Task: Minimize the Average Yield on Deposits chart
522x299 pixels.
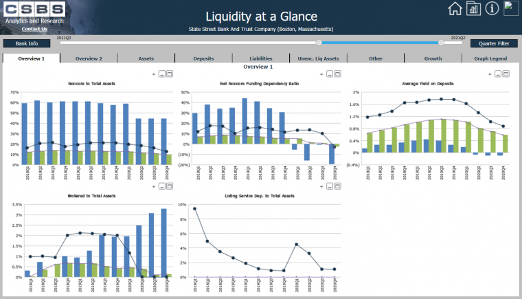Action: [498, 74]
